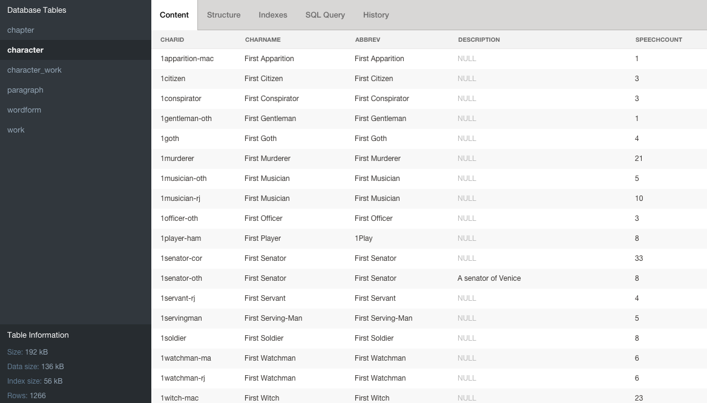This screenshot has height=403, width=707.
Task: Switch to the Indexes tab
Action: tap(272, 15)
